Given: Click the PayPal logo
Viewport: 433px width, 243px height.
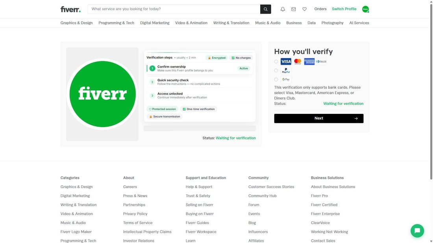Looking at the screenshot, I should [x=286, y=71].
